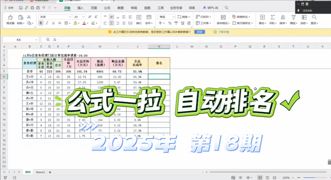Click the Conditional Formatting (条件格式) icon
331x180 pixels.
pyautogui.click(x=223, y=17)
